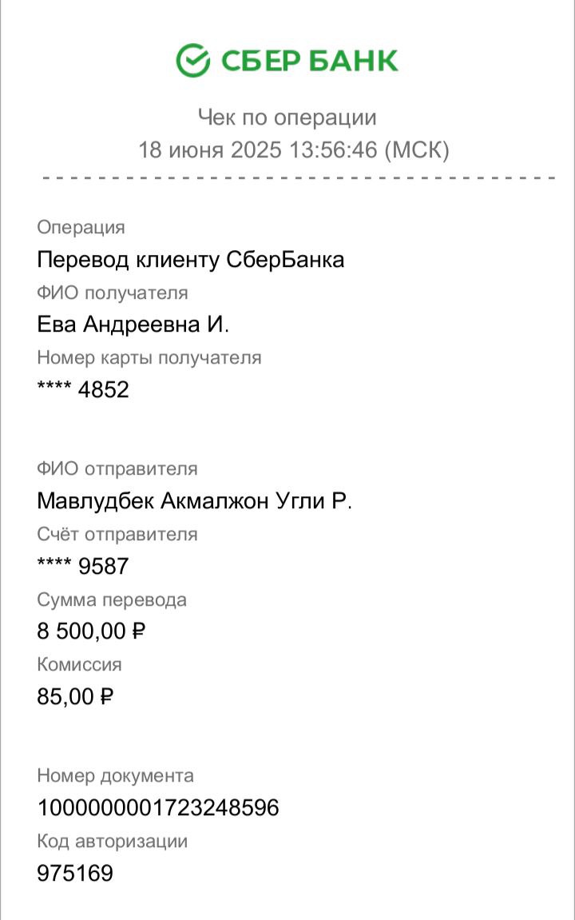Select document number 1000000001723248596

(157, 808)
